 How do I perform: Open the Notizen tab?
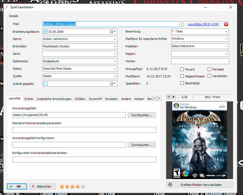click(139, 99)
